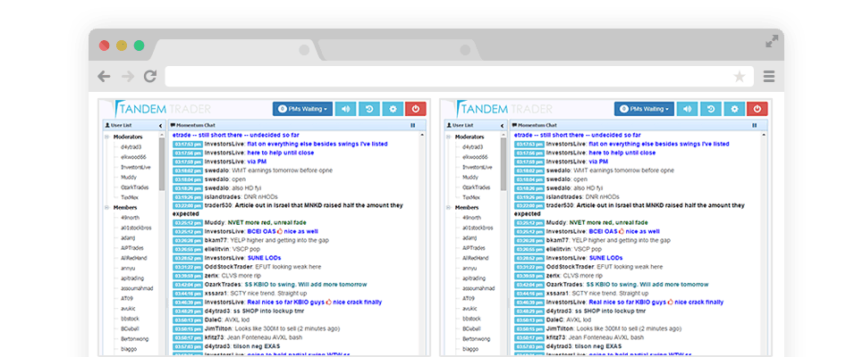
Task: Select member APTrades in left User List
Action: tap(132, 248)
